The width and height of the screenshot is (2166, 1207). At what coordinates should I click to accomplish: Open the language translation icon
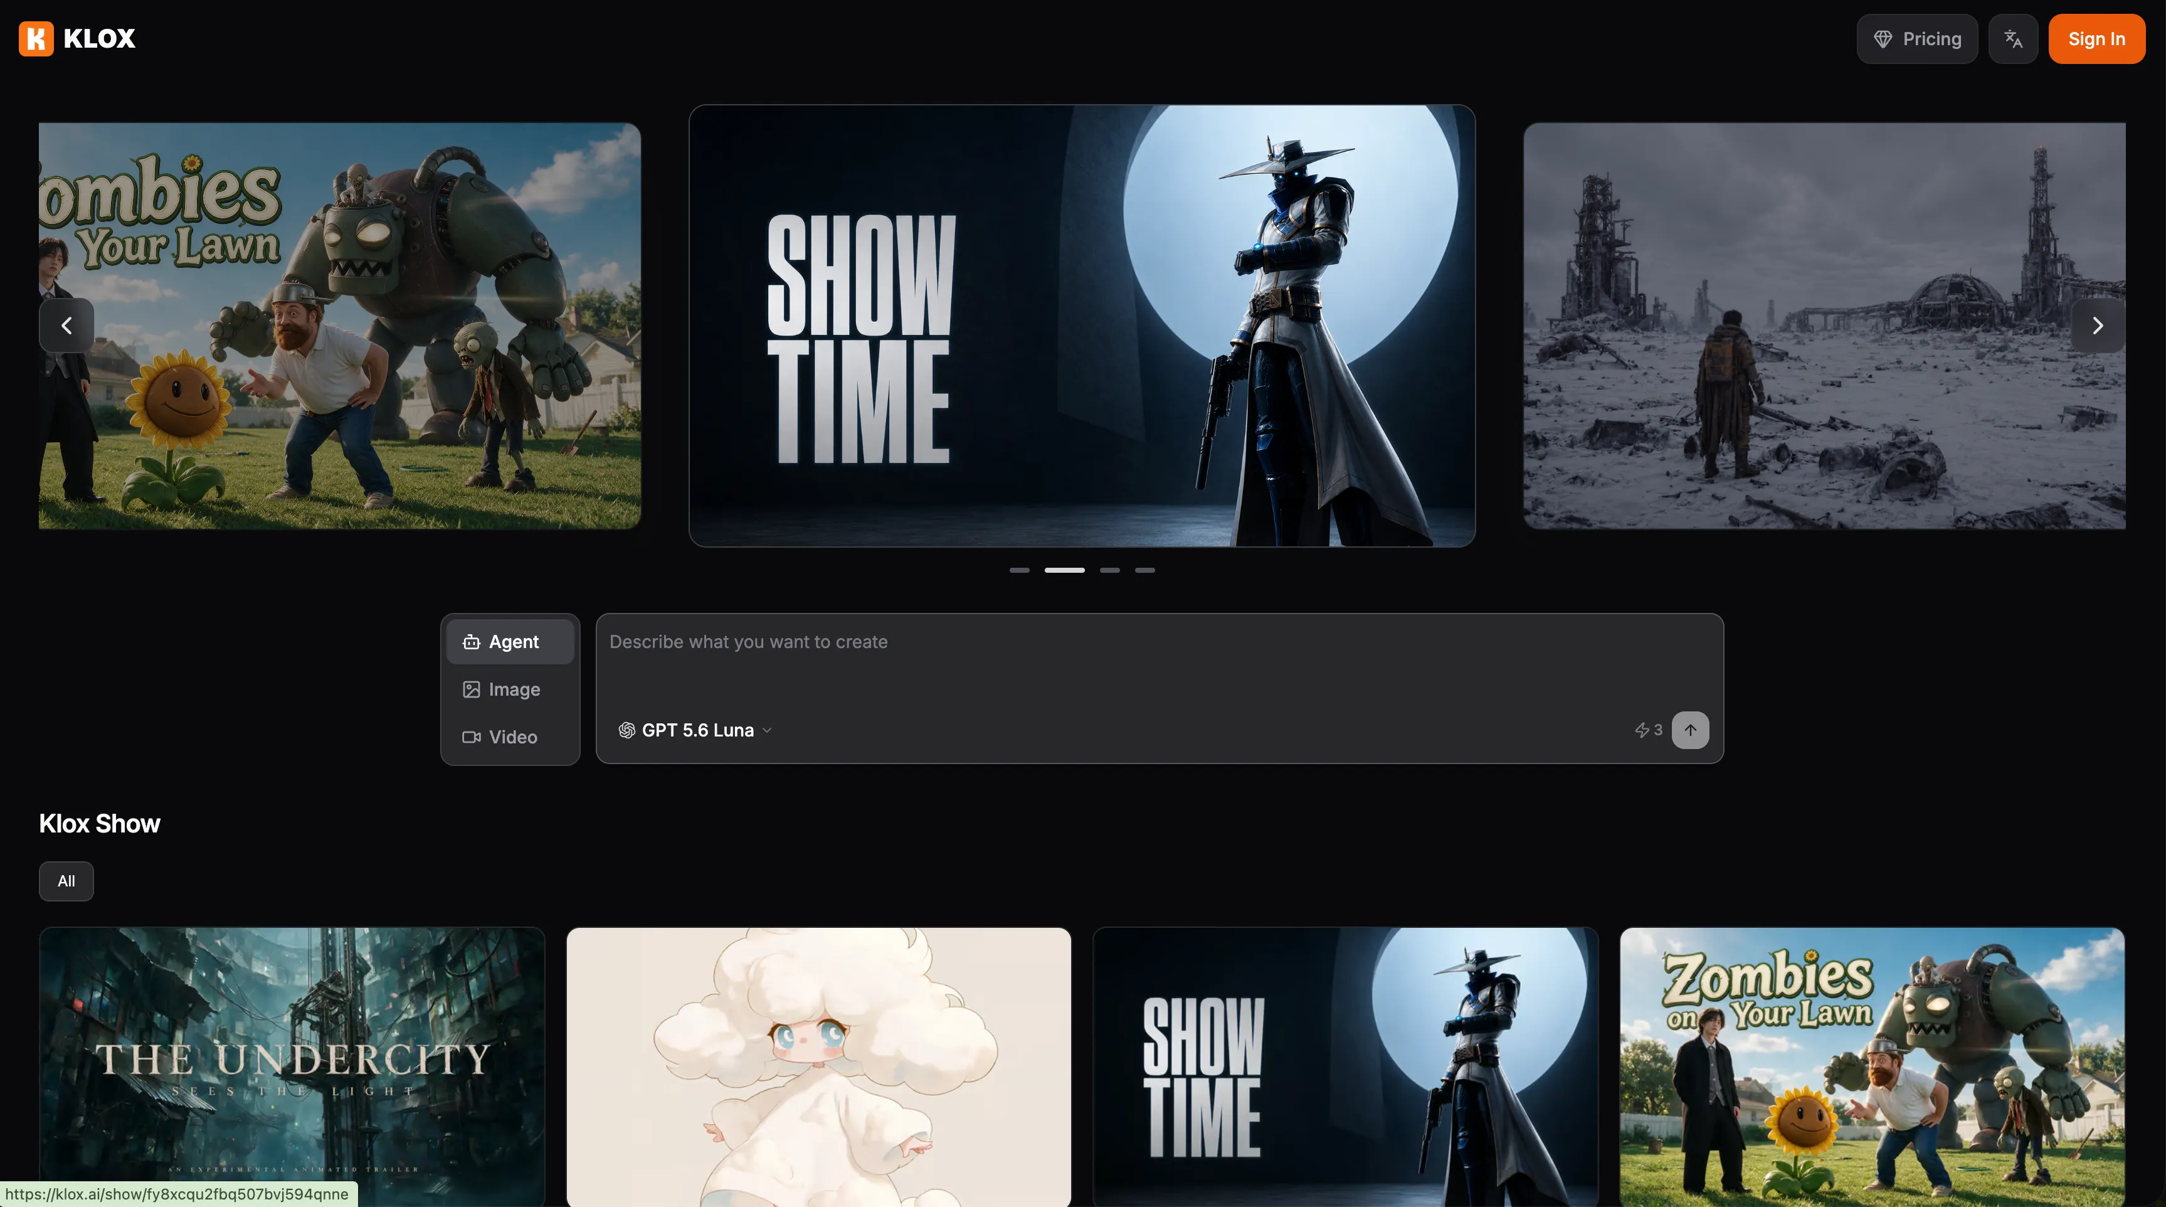2013,39
